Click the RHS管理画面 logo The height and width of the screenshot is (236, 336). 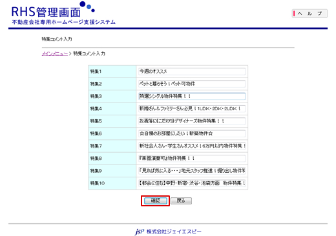coord(53,10)
